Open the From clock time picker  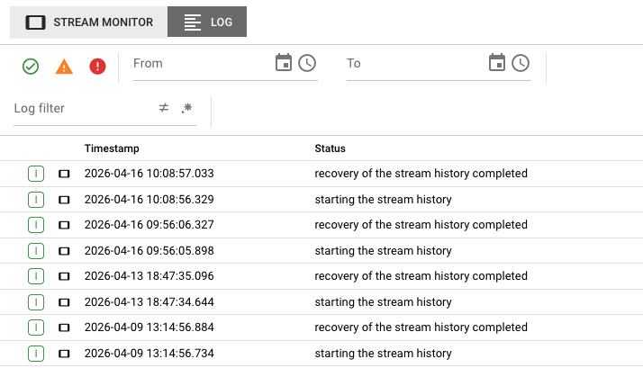tap(307, 63)
